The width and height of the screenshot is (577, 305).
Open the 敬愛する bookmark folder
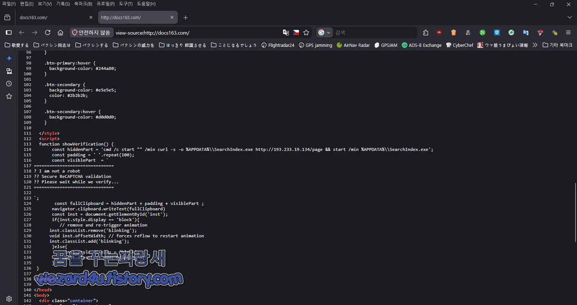tap(17, 45)
